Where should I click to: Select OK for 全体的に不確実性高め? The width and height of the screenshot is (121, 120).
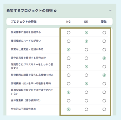click(87, 109)
